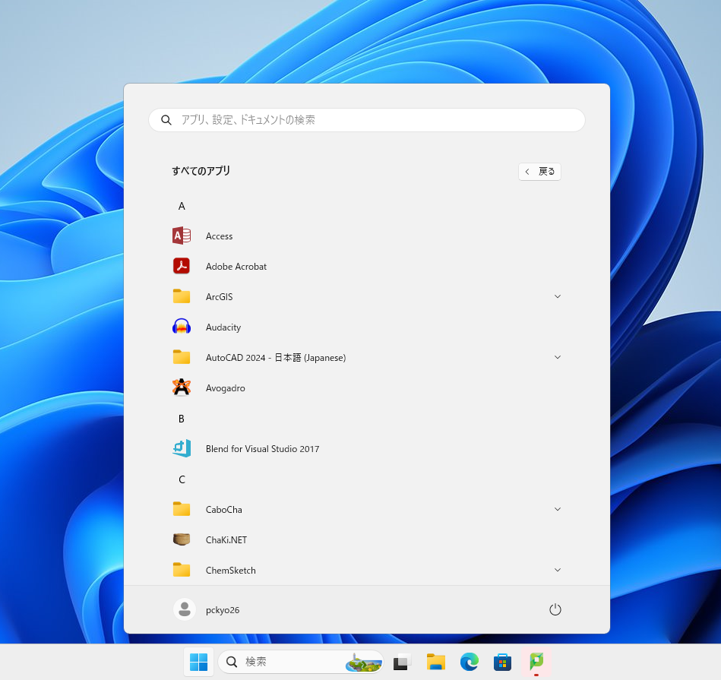The height and width of the screenshot is (680, 721).
Task: Select the Access app name text
Action: 220,236
